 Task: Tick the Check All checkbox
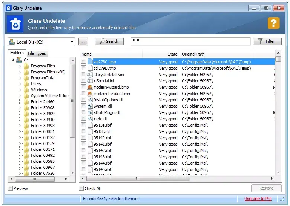81,188
